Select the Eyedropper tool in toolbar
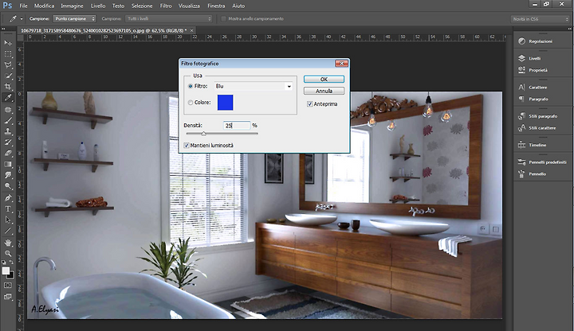Image resolution: width=574 pixels, height=331 pixels. click(8, 98)
